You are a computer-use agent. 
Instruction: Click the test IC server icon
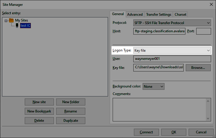click(17, 26)
